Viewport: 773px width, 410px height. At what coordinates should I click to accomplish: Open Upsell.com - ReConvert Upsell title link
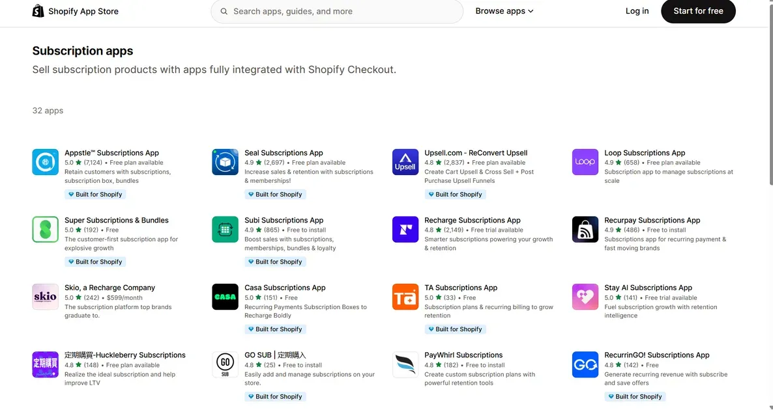pyautogui.click(x=476, y=153)
